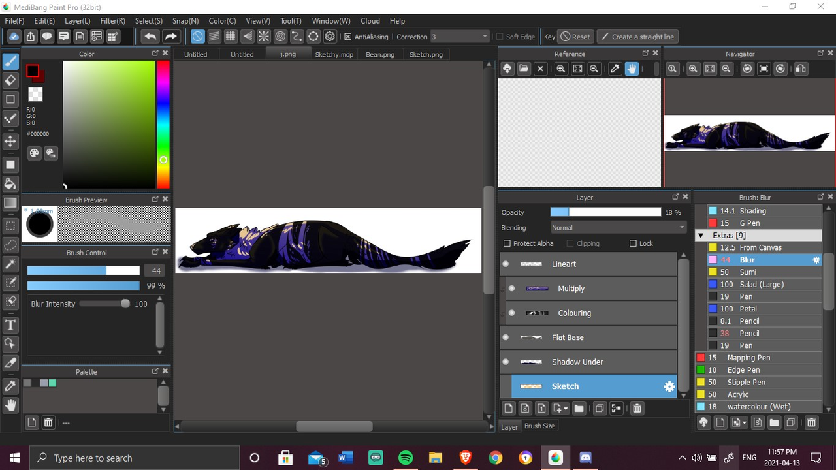
Task: Click the Windows search box
Action: 134,458
